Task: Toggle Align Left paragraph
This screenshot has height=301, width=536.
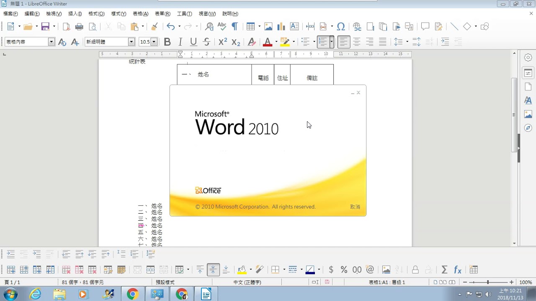Action: pyautogui.click(x=343, y=42)
